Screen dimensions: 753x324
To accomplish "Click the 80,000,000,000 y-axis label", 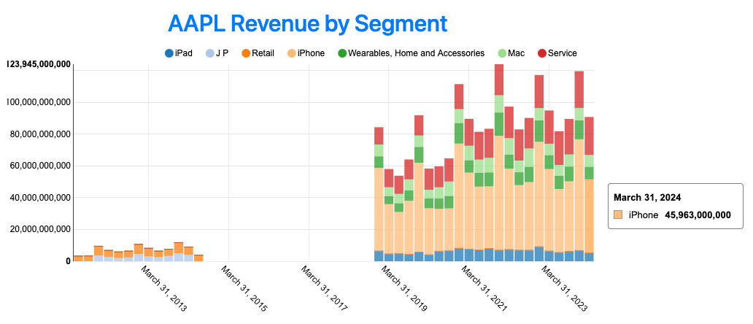I will [40, 134].
